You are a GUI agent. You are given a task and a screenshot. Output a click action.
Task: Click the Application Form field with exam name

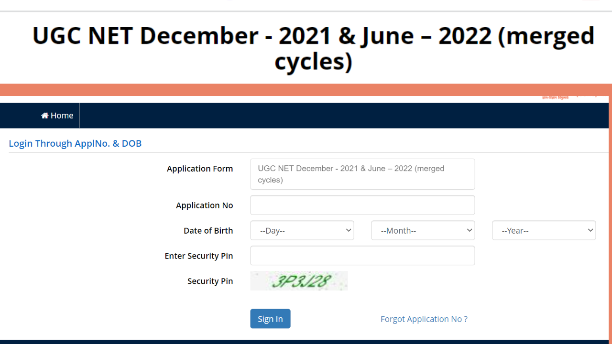tap(362, 174)
